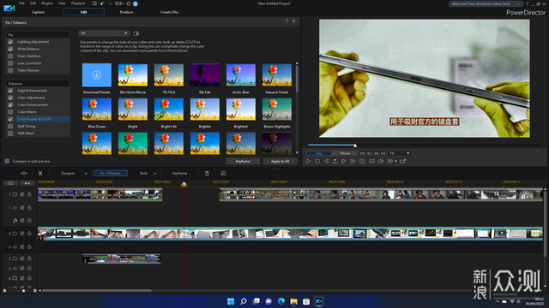Click the timeline playhead marker
The height and width of the screenshot is (308, 549).
click(184, 184)
